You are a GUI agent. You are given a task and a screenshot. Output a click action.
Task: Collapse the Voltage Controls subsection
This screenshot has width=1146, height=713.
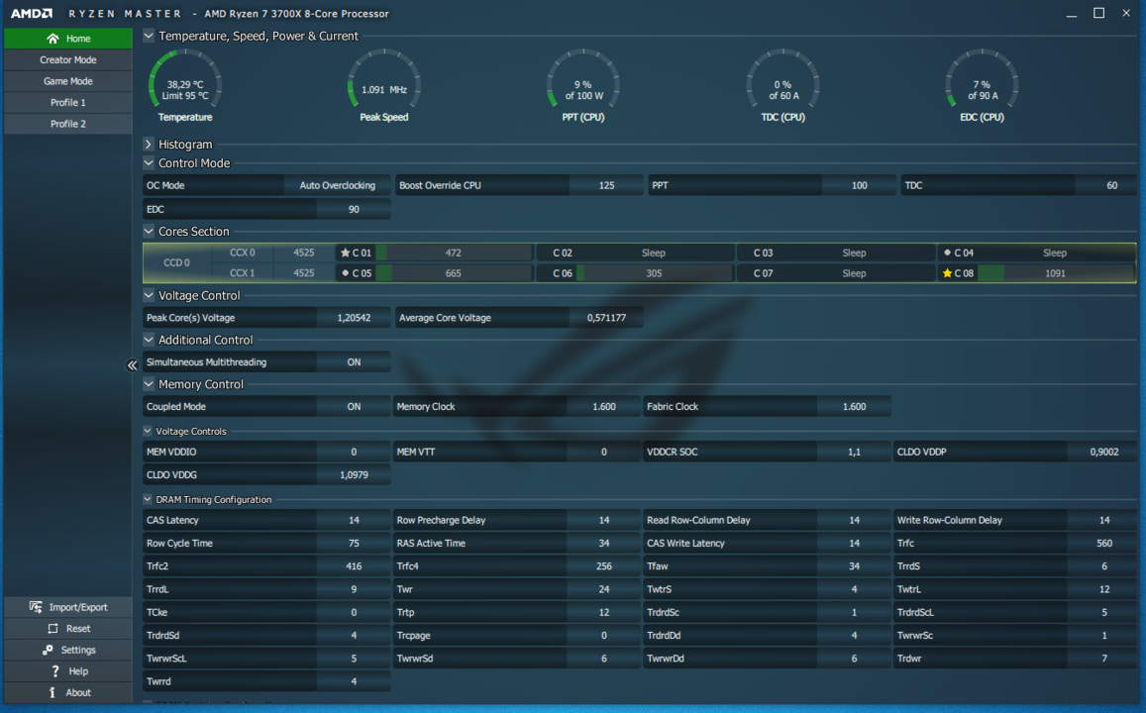coord(147,431)
